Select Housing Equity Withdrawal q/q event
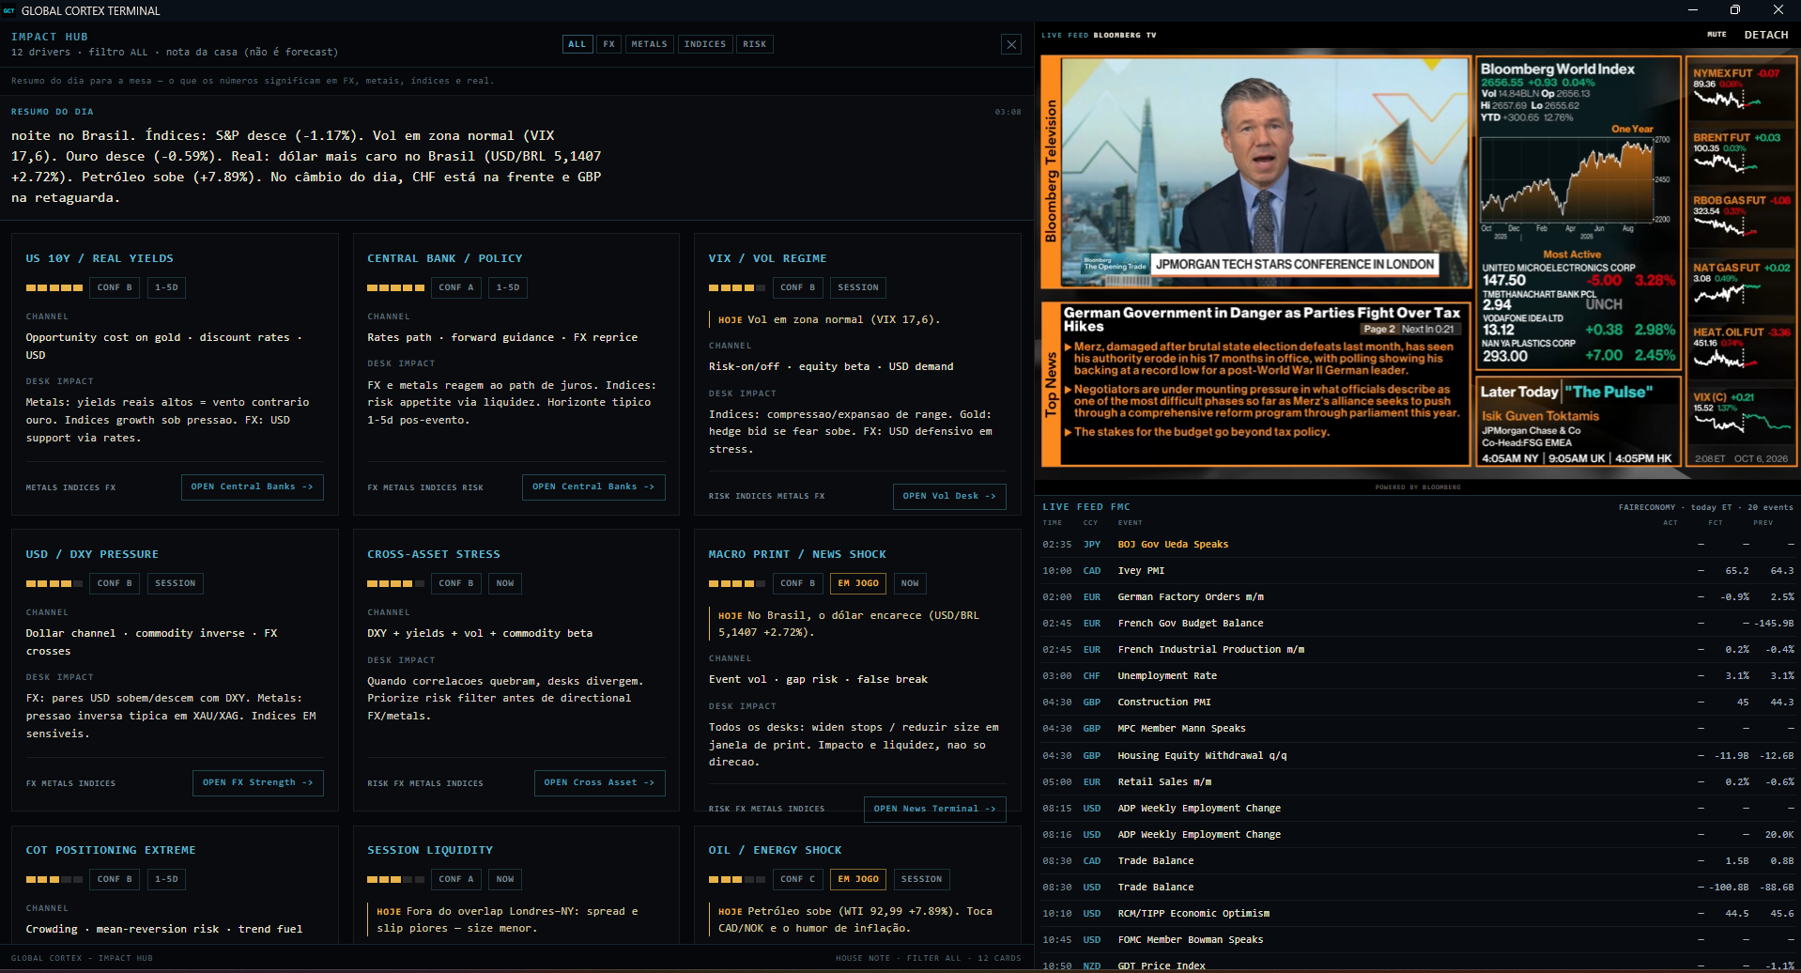Viewport: 1801px width, 973px height. click(1418, 756)
